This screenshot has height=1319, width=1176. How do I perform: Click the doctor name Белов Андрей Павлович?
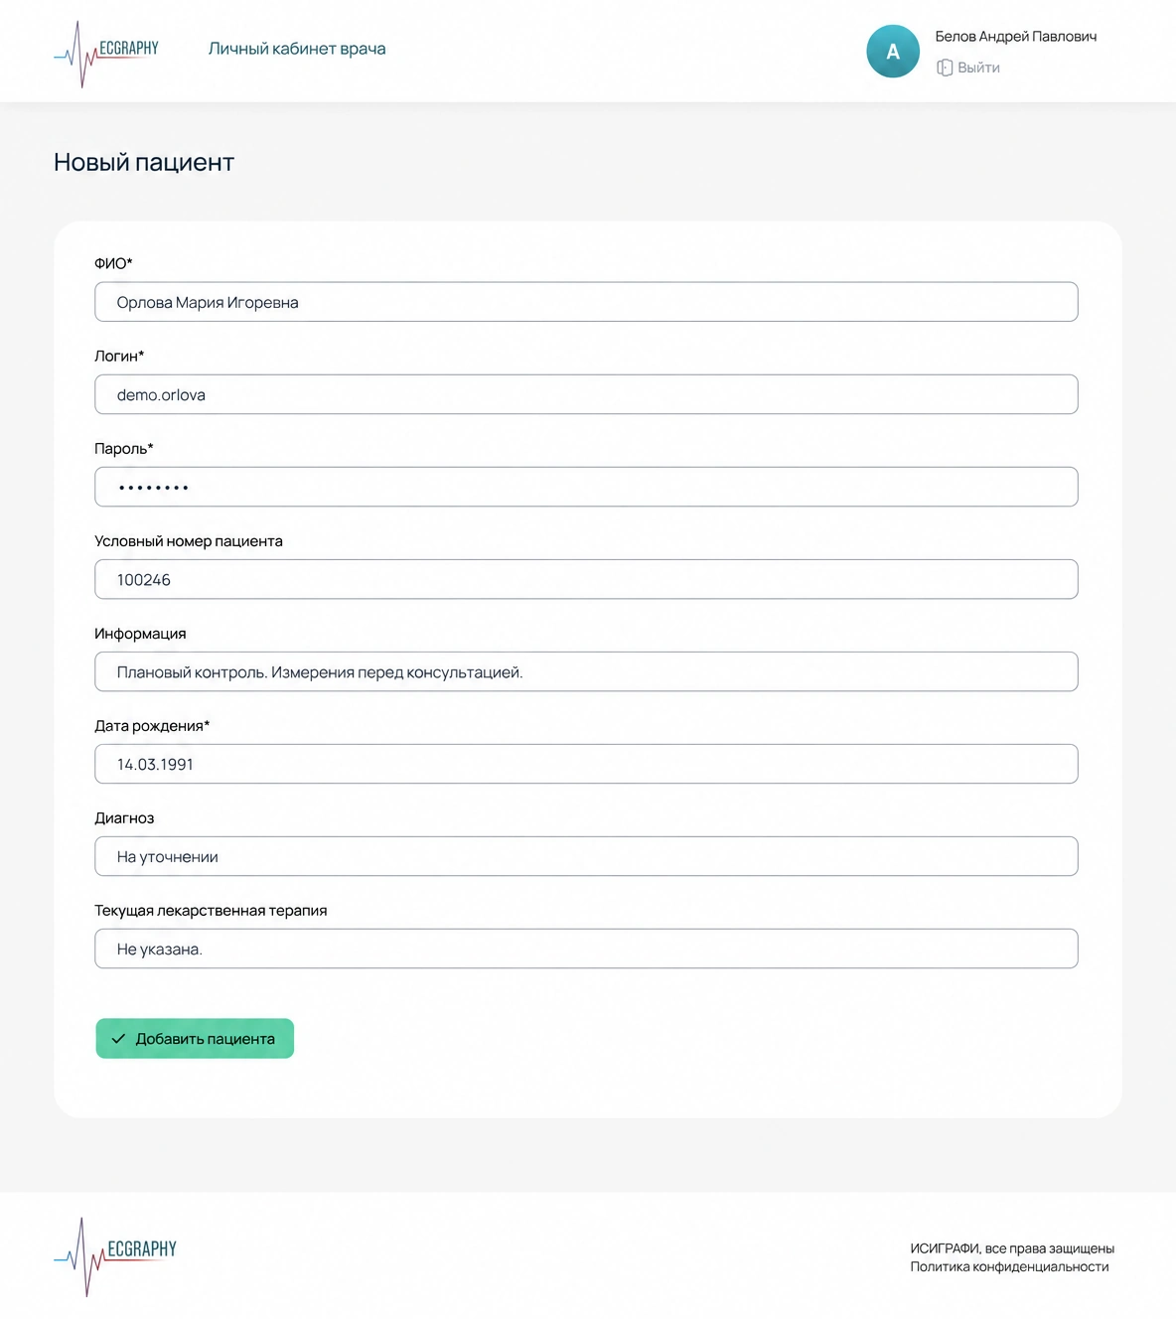(1016, 37)
